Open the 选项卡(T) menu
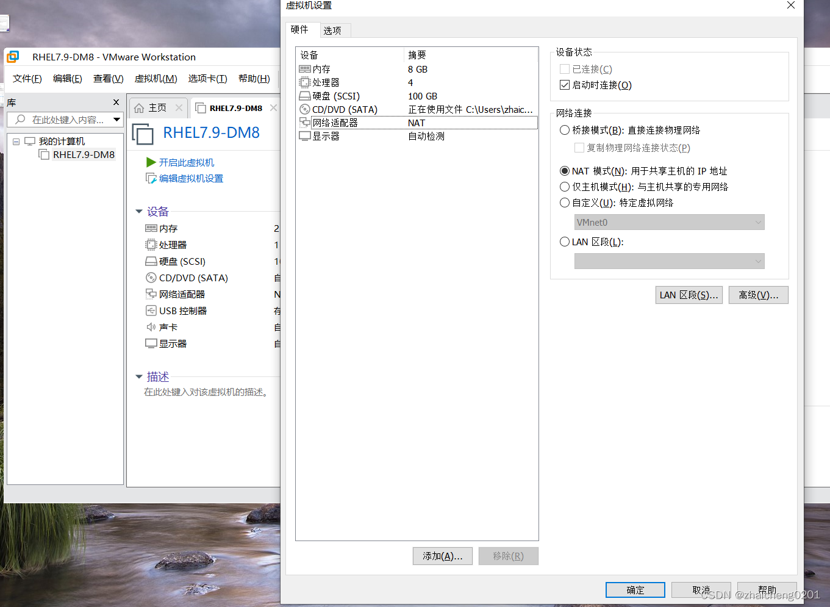This screenshot has height=607, width=830. click(207, 79)
